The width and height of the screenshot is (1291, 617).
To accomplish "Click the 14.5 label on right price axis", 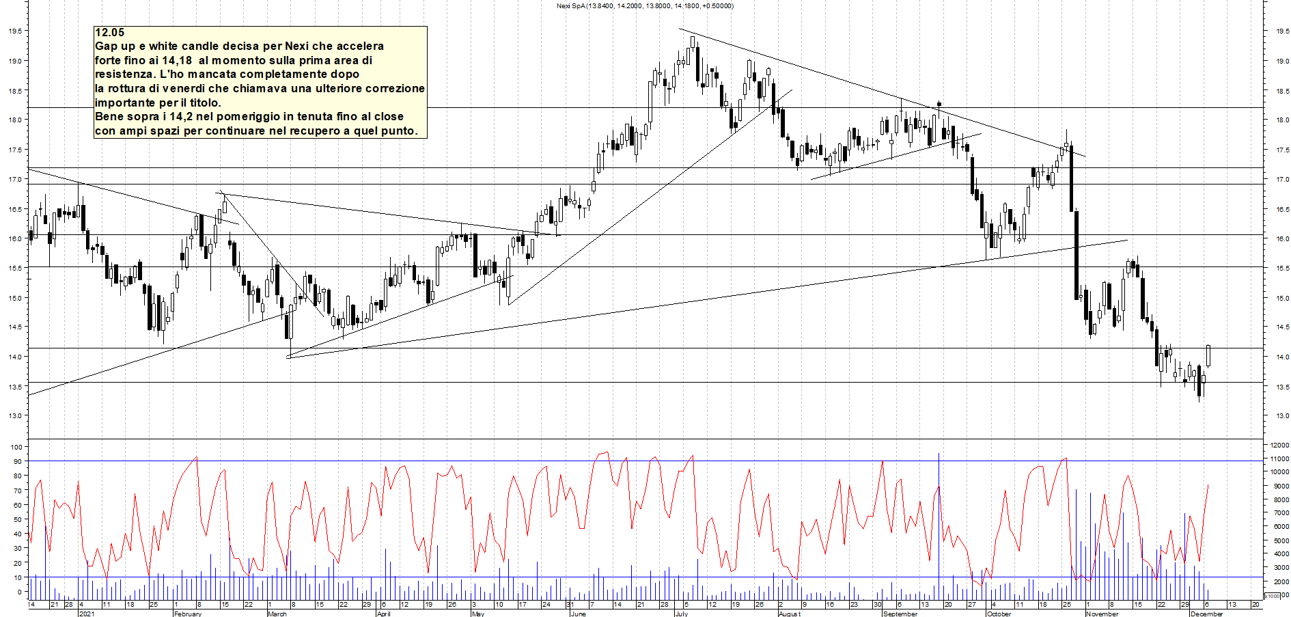I will tap(1282, 327).
